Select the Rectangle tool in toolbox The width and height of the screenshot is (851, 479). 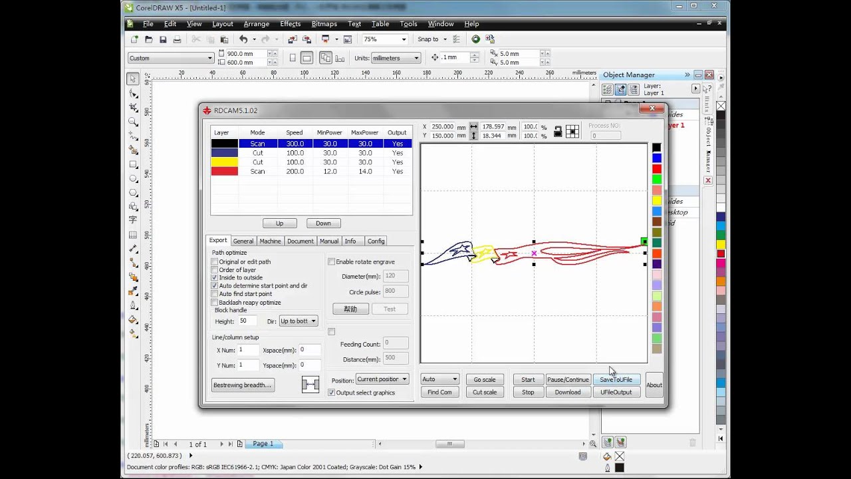tap(133, 164)
